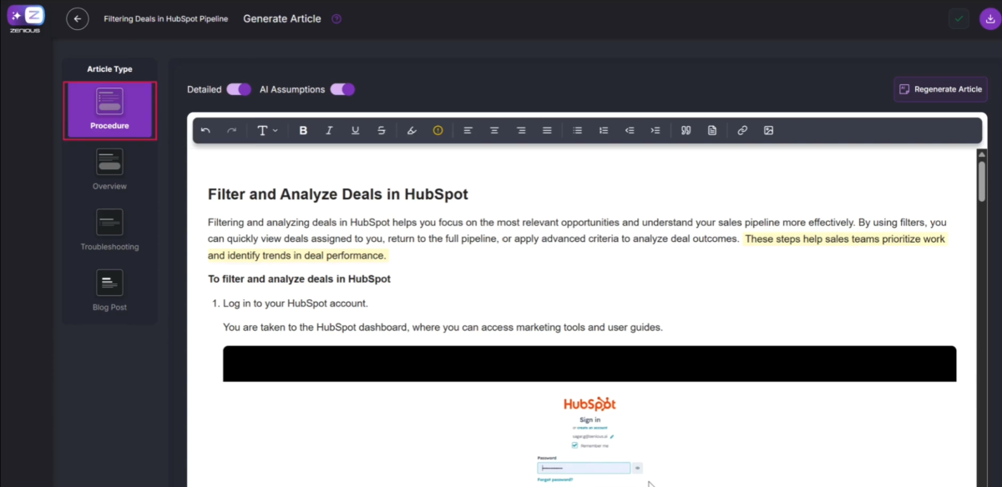Insert a hyperlink
The height and width of the screenshot is (487, 1002).
coord(742,131)
